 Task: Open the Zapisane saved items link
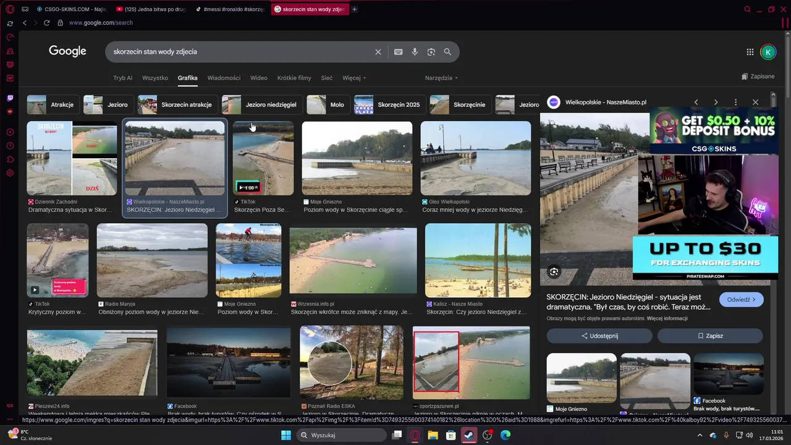758,77
